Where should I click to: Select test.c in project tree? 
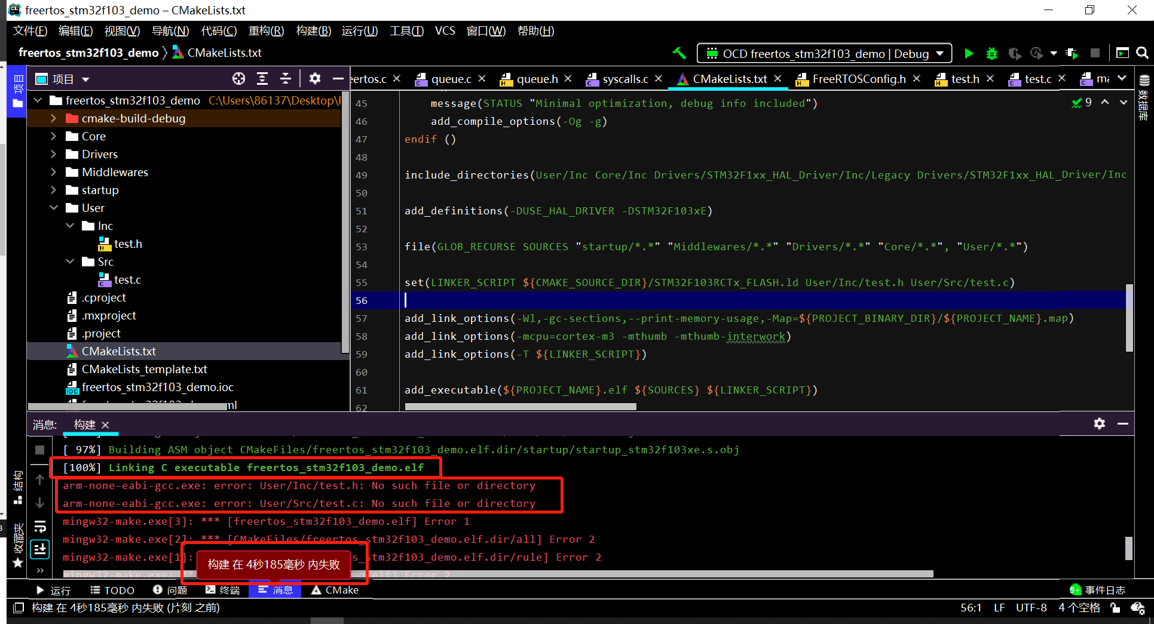click(127, 279)
